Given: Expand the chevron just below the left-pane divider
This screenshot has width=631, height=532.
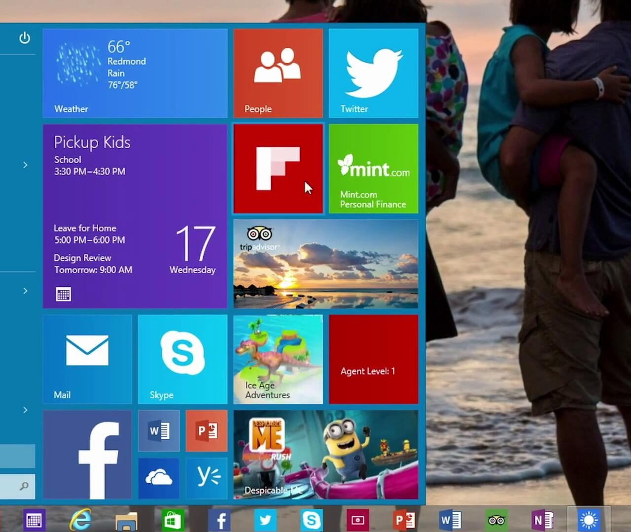Looking at the screenshot, I should (25, 291).
